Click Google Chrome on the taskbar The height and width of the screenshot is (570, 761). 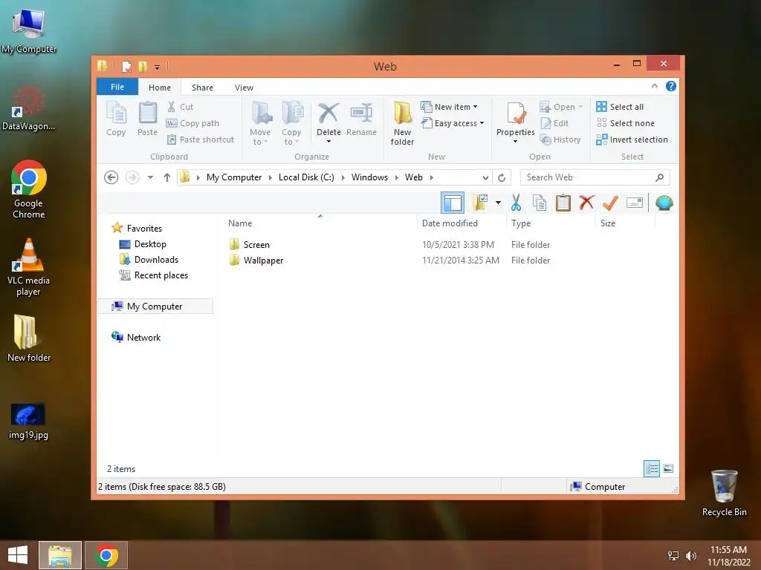click(106, 555)
